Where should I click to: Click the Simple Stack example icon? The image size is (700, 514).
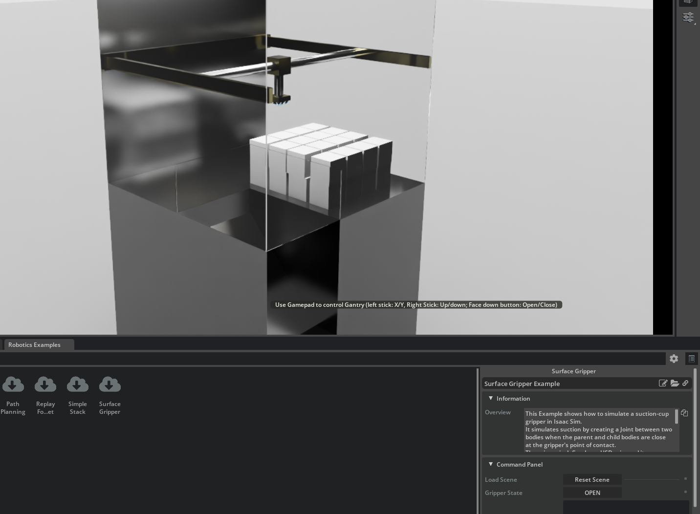(x=77, y=384)
